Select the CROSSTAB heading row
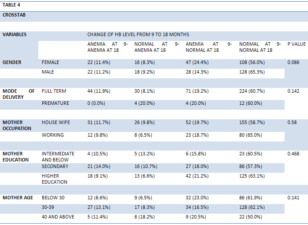This screenshot has height=225, width=308. tap(154, 17)
